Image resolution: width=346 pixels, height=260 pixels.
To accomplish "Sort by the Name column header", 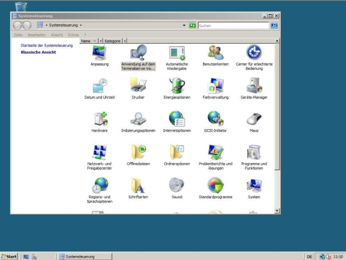I will click(89, 41).
